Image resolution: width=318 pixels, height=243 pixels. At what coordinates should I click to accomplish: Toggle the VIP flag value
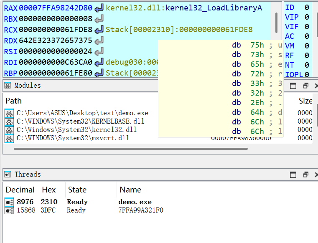(306, 17)
